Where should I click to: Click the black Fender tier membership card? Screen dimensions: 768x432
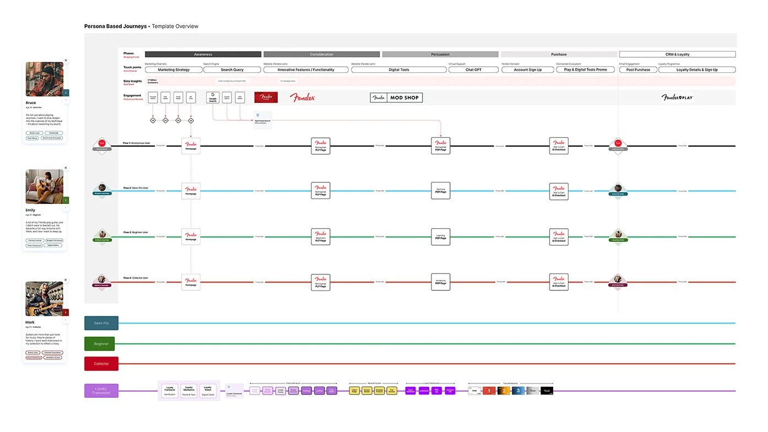point(547,391)
